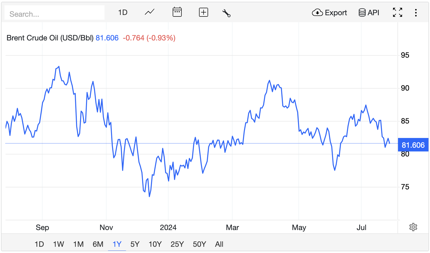Screen dimensions: 430x253
Task: Toggle fullscreen chart view
Action: click(397, 12)
